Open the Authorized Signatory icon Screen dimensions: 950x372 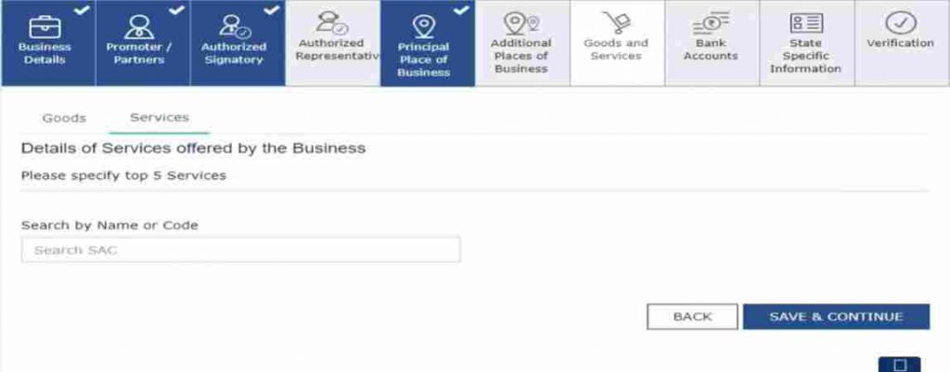tap(235, 27)
